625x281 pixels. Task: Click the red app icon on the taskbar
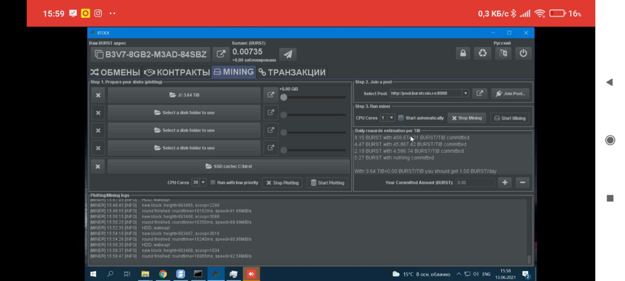251,274
